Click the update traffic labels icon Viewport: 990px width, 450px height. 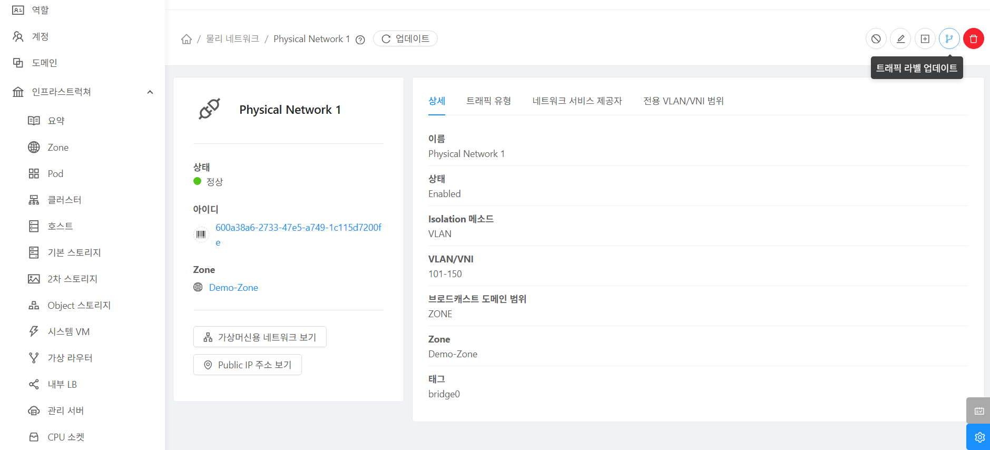point(949,39)
